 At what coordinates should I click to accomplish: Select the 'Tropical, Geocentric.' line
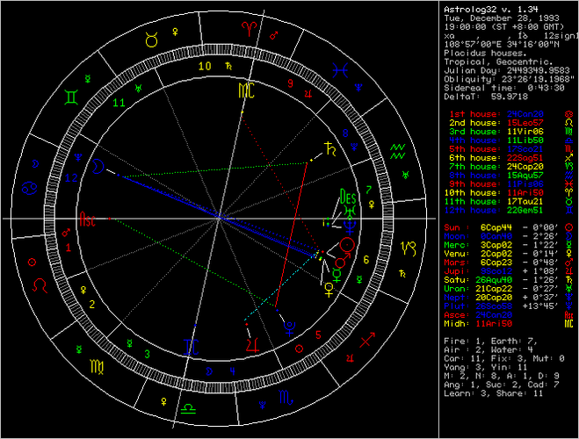tap(498, 62)
